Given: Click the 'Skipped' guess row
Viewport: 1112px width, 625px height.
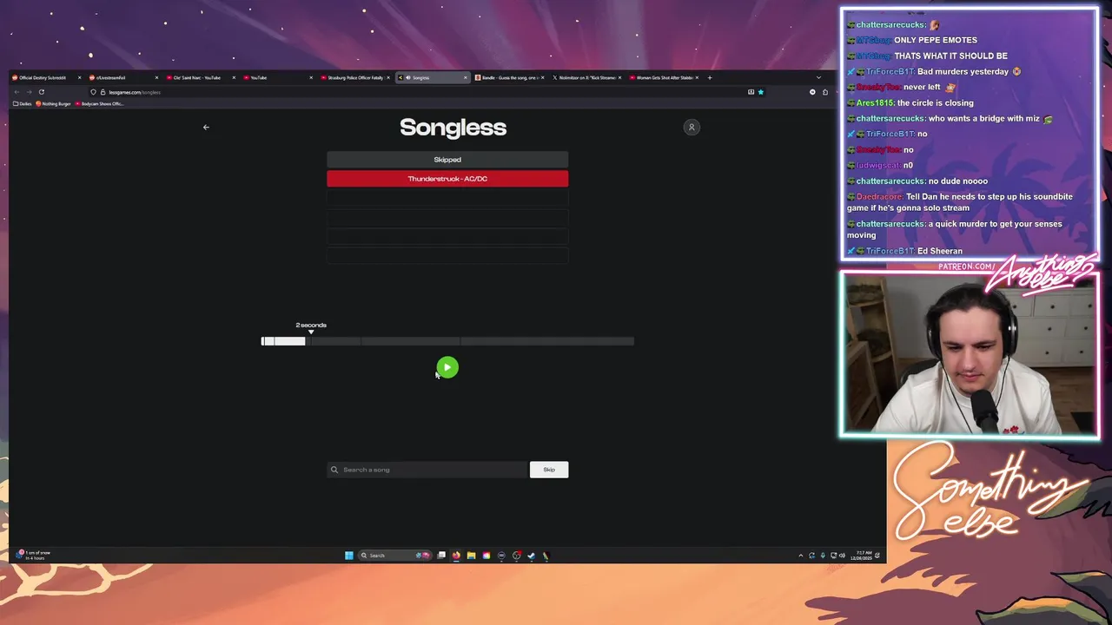Looking at the screenshot, I should pos(447,160).
